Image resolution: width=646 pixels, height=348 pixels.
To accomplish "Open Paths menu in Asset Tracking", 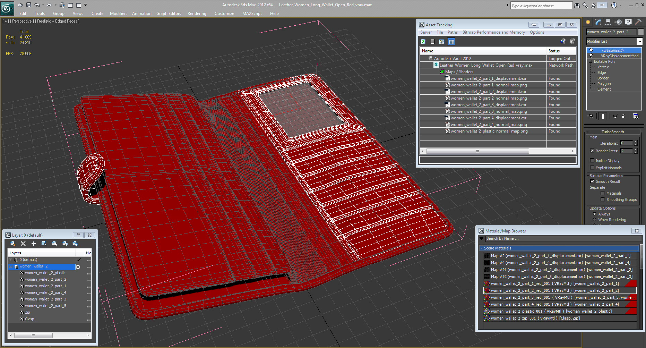I will (453, 32).
